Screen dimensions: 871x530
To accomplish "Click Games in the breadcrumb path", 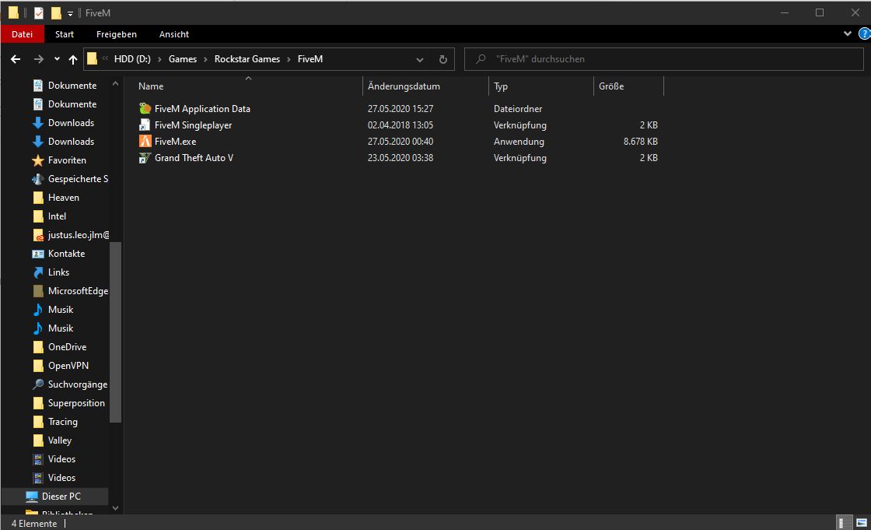I will pyautogui.click(x=183, y=59).
